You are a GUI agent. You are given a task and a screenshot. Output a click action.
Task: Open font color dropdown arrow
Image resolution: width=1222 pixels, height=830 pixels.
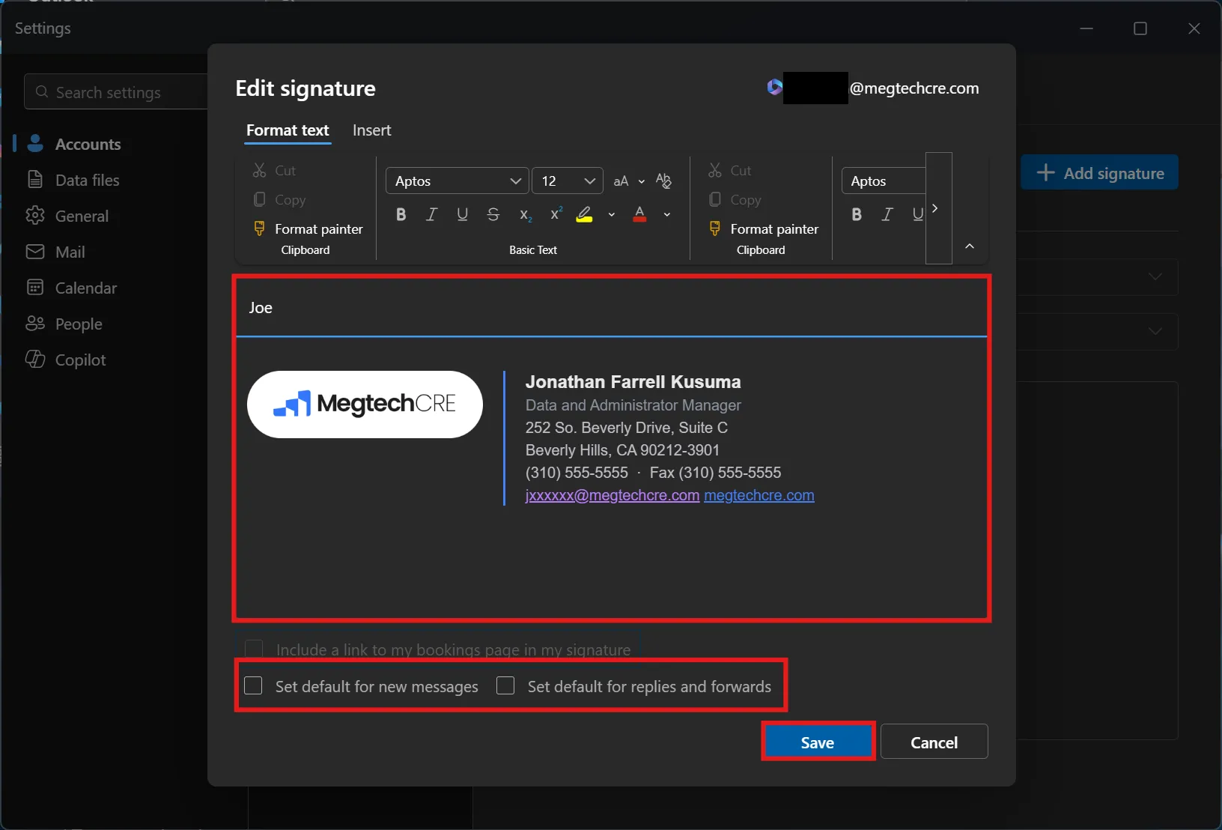666,215
